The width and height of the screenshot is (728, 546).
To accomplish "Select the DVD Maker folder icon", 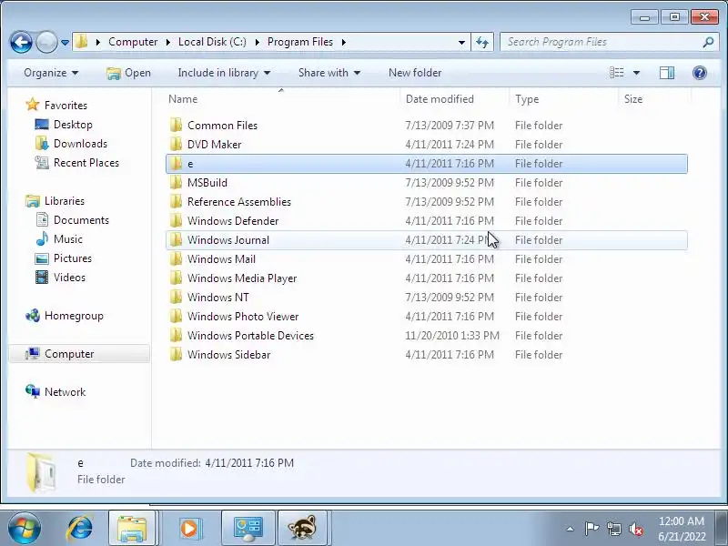I will pos(176,144).
